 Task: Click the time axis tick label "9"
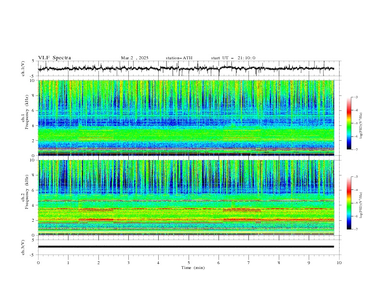point(309,263)
